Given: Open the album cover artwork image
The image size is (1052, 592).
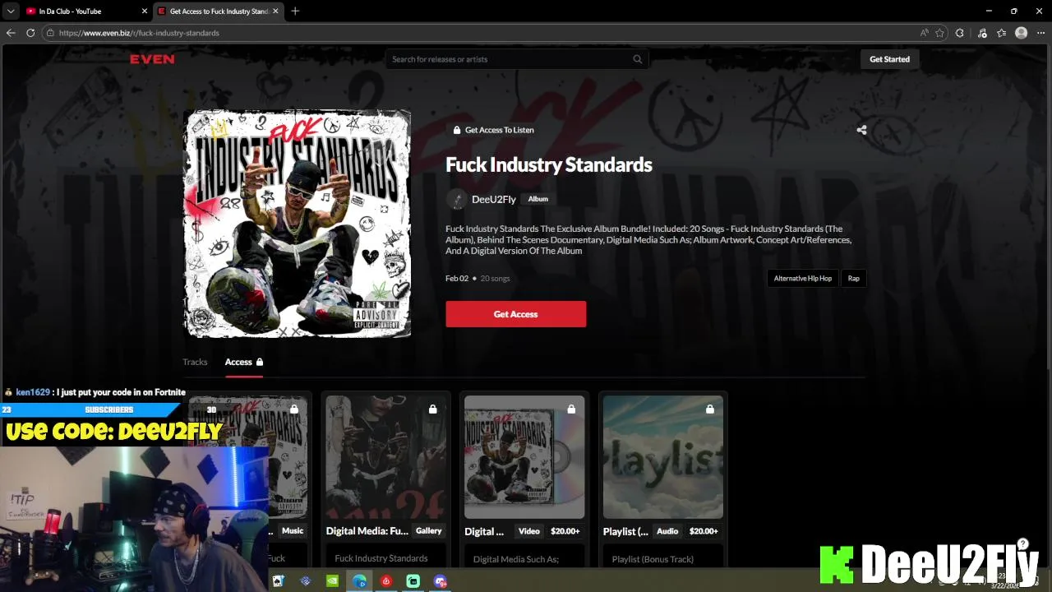Looking at the screenshot, I should point(297,224).
